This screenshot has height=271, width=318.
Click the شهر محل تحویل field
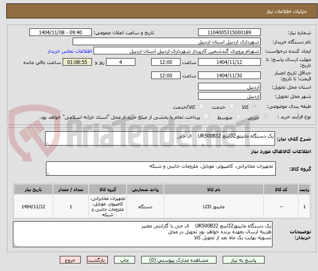(x=229, y=96)
